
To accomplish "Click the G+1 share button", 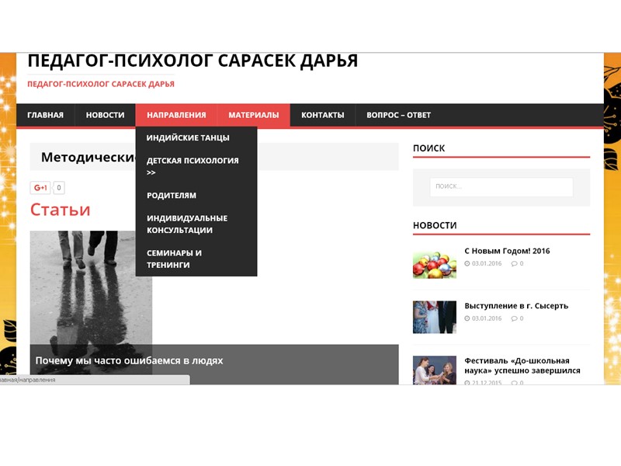I will [x=40, y=188].
